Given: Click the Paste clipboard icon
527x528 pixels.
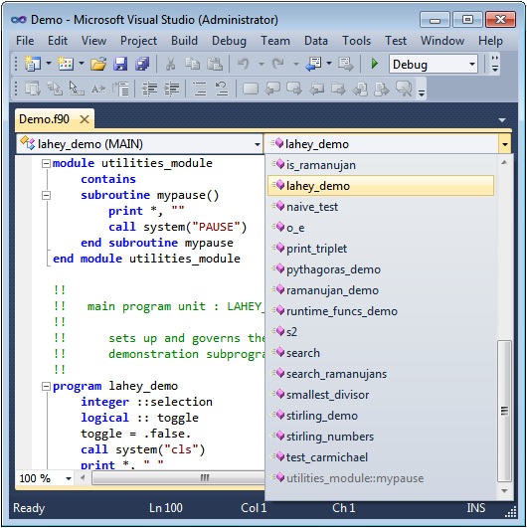Looking at the screenshot, I should pos(215,64).
